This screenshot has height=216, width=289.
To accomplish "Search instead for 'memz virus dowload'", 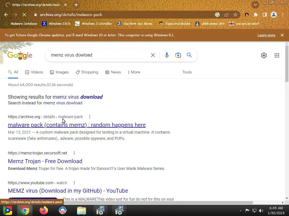I will point(63,103).
